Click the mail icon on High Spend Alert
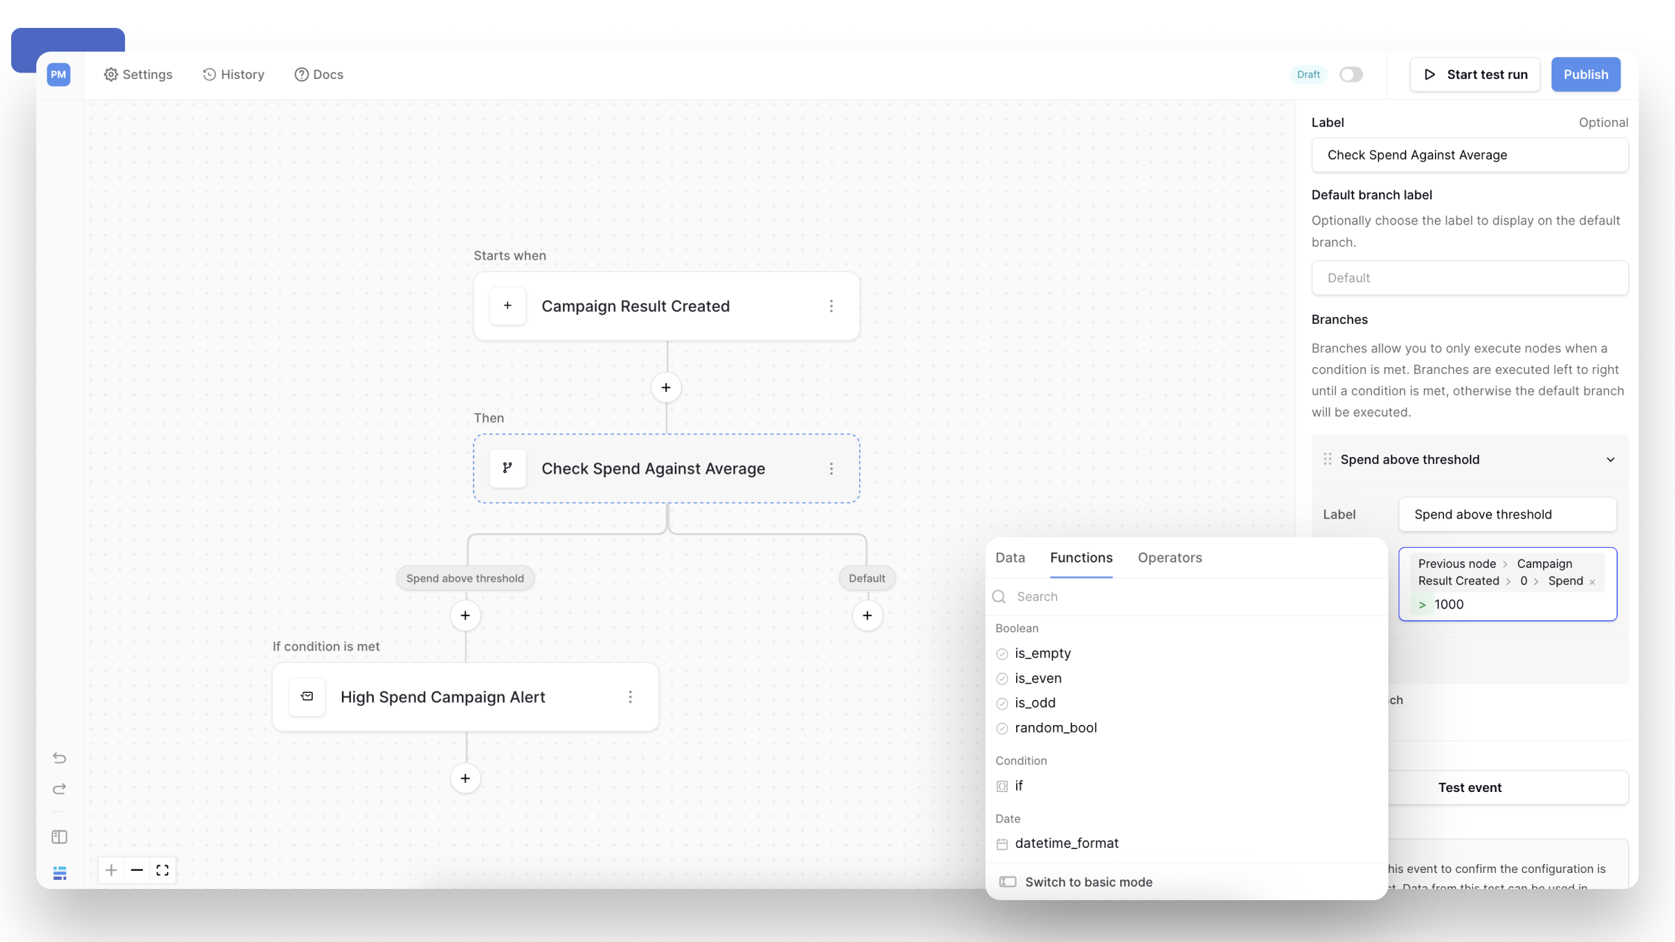 (x=307, y=696)
